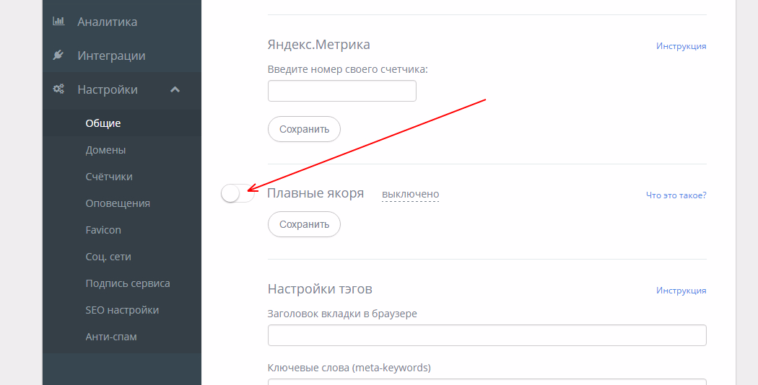The width and height of the screenshot is (758, 385).
Task: Open Оповещения settings
Action: 118,203
